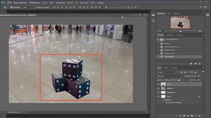Switch to the Каналы tab

[x=166, y=68]
